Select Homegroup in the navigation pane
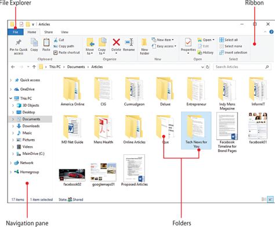 (27, 172)
